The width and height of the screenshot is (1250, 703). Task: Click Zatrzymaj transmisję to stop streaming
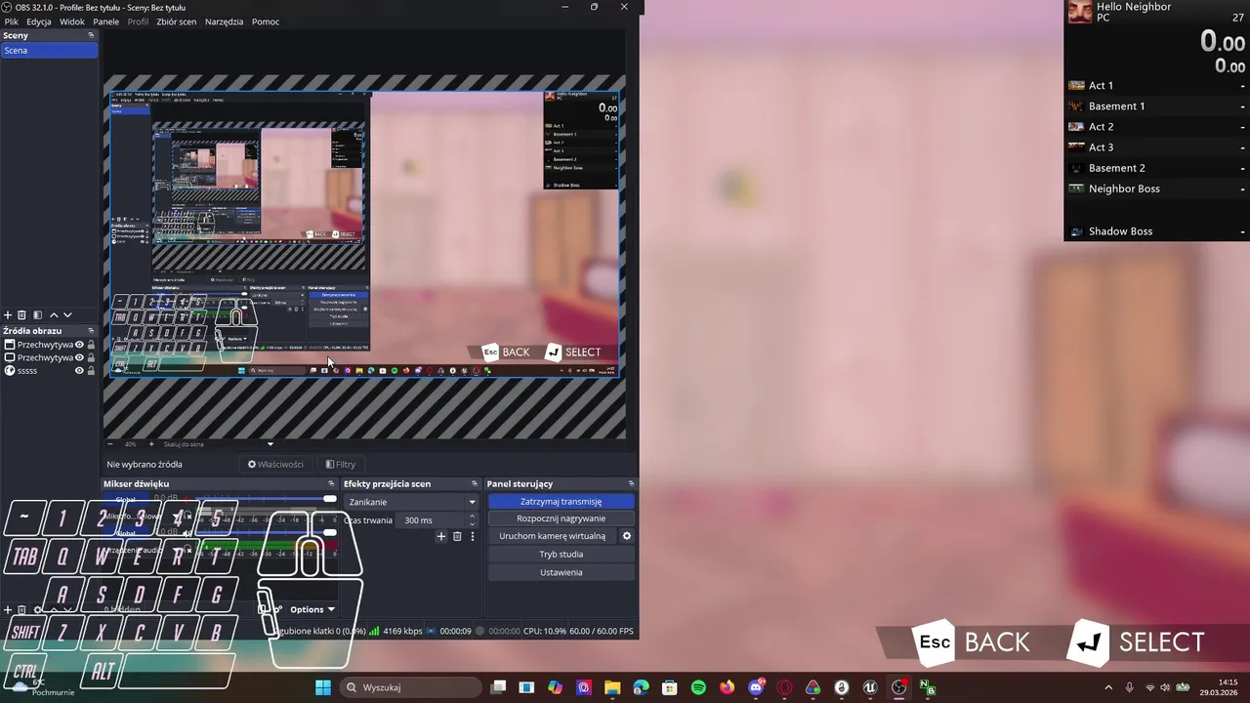point(561,502)
